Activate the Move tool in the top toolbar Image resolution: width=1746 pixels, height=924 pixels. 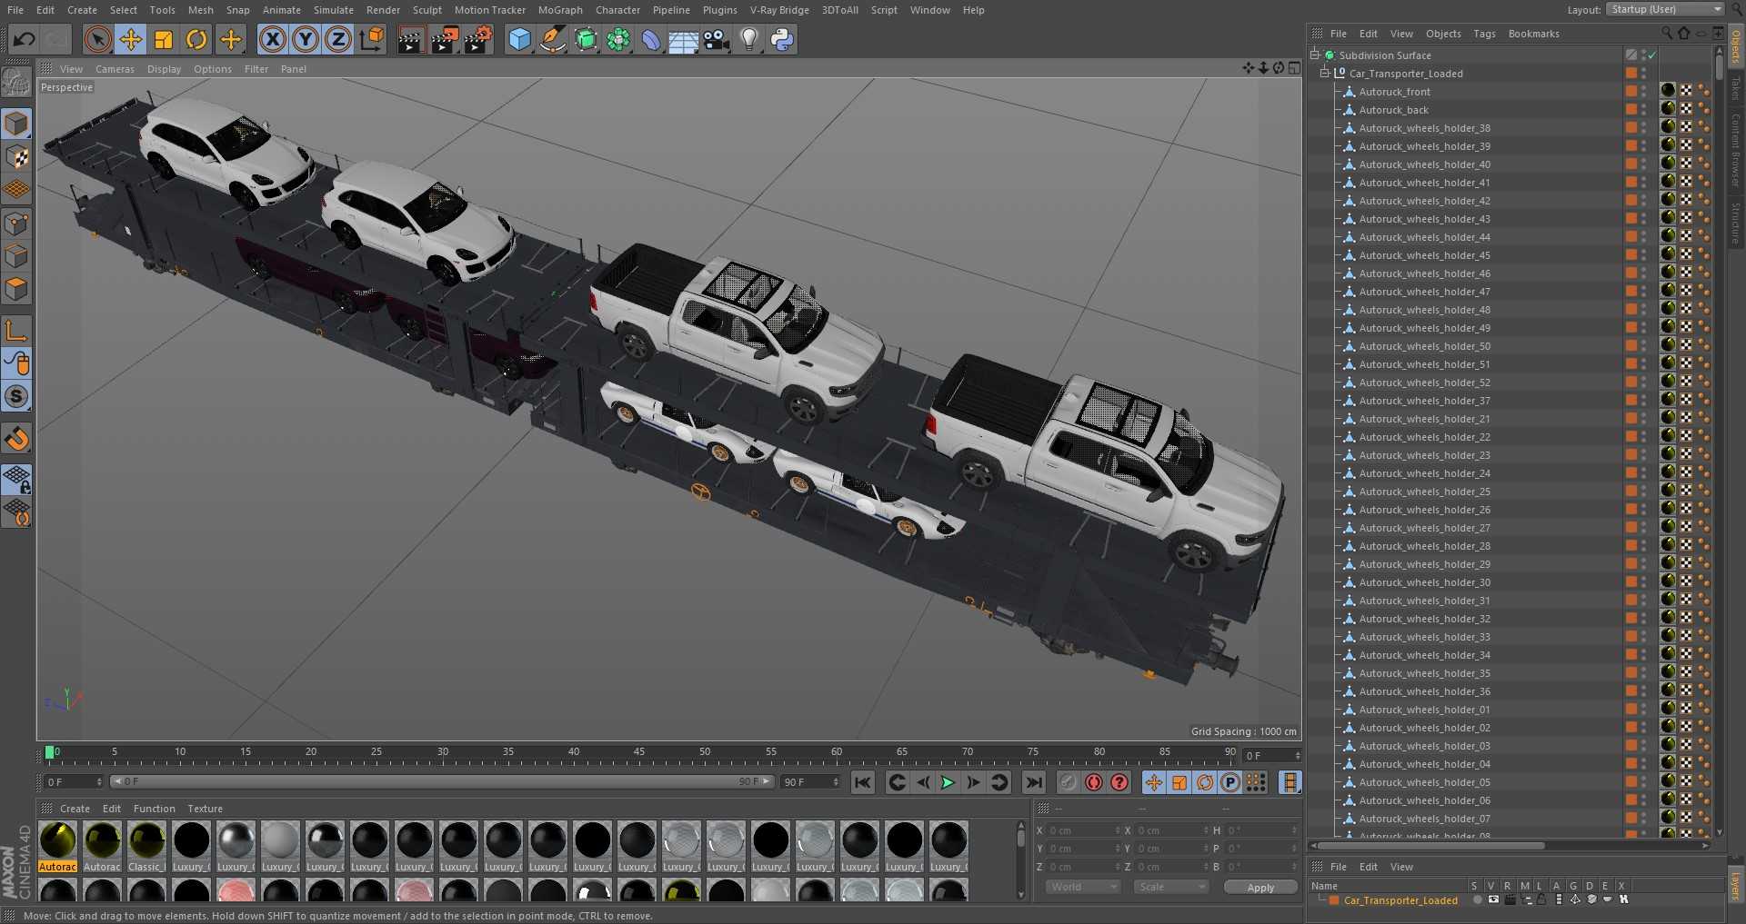point(131,39)
